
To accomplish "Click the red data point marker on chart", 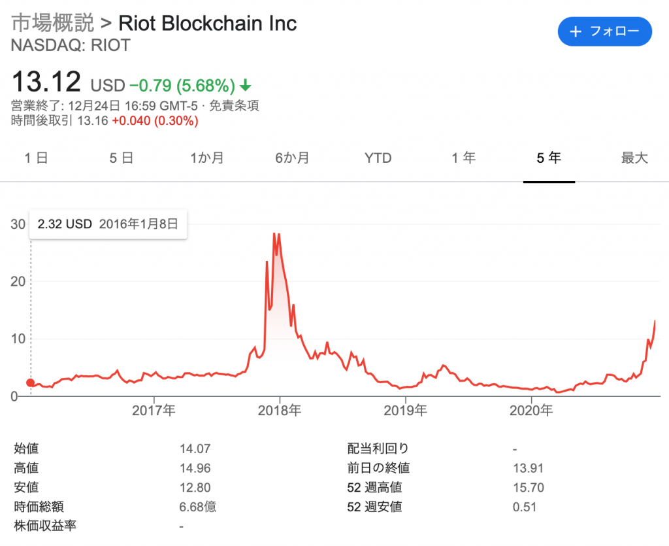I will [30, 383].
